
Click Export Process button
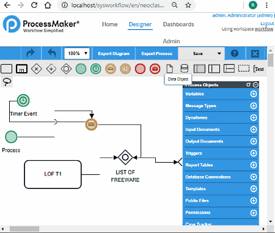click(156, 53)
